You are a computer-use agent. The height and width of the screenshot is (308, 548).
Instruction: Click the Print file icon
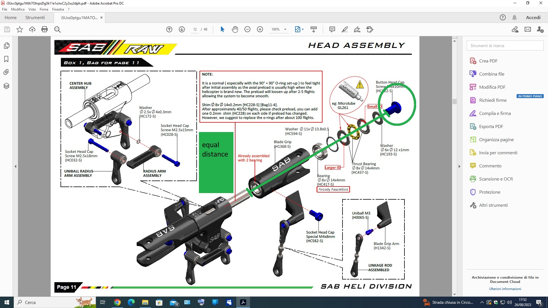[45, 29]
